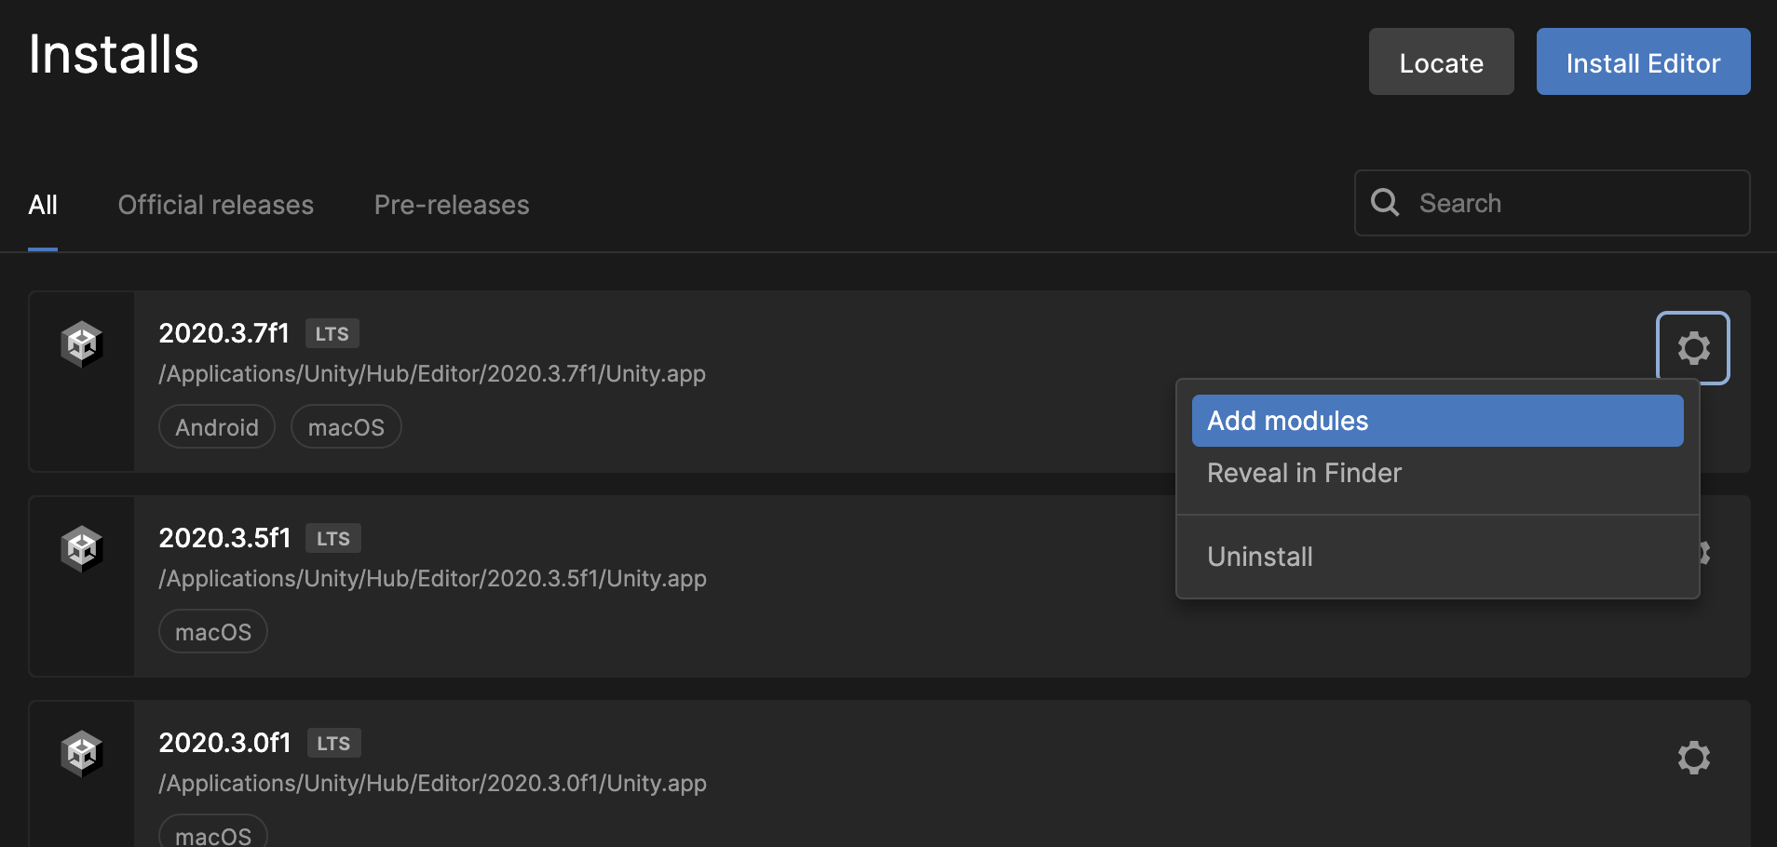The image size is (1777, 847).
Task: Click the Unity logo icon for 2020.3.0f1
Action: pos(82,754)
